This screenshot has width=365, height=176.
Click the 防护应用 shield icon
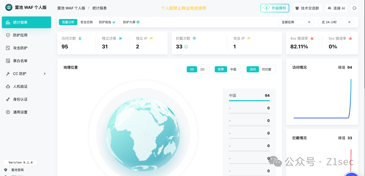click(x=8, y=35)
